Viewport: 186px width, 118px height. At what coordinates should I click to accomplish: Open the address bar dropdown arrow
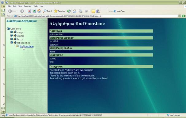[180, 16]
